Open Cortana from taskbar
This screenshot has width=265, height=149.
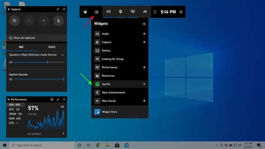pyautogui.click(x=79, y=145)
